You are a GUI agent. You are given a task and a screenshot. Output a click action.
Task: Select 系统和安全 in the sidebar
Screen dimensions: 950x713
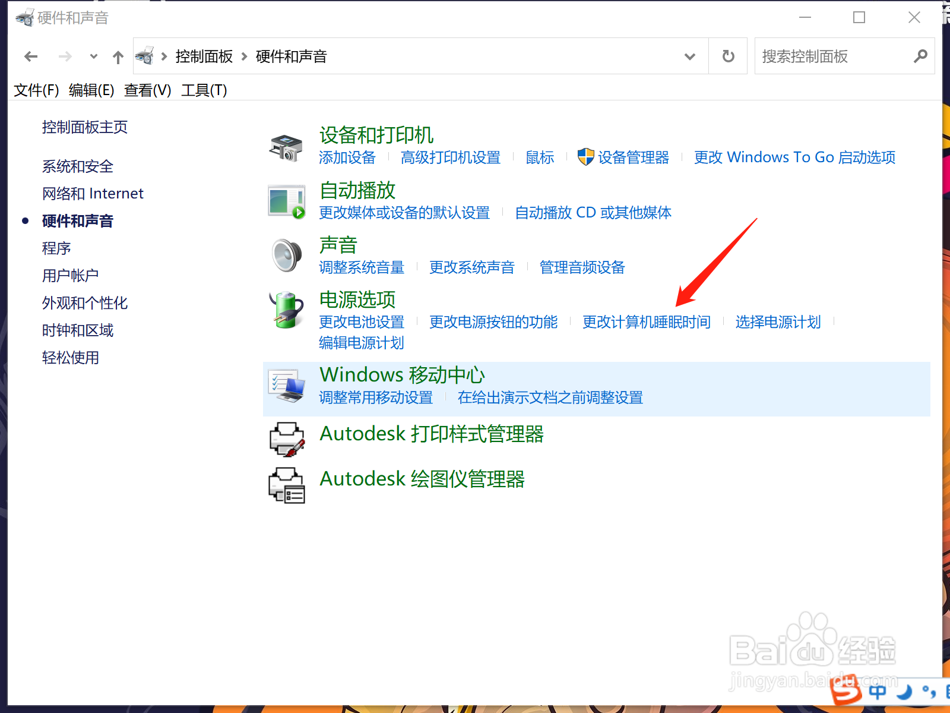77,166
